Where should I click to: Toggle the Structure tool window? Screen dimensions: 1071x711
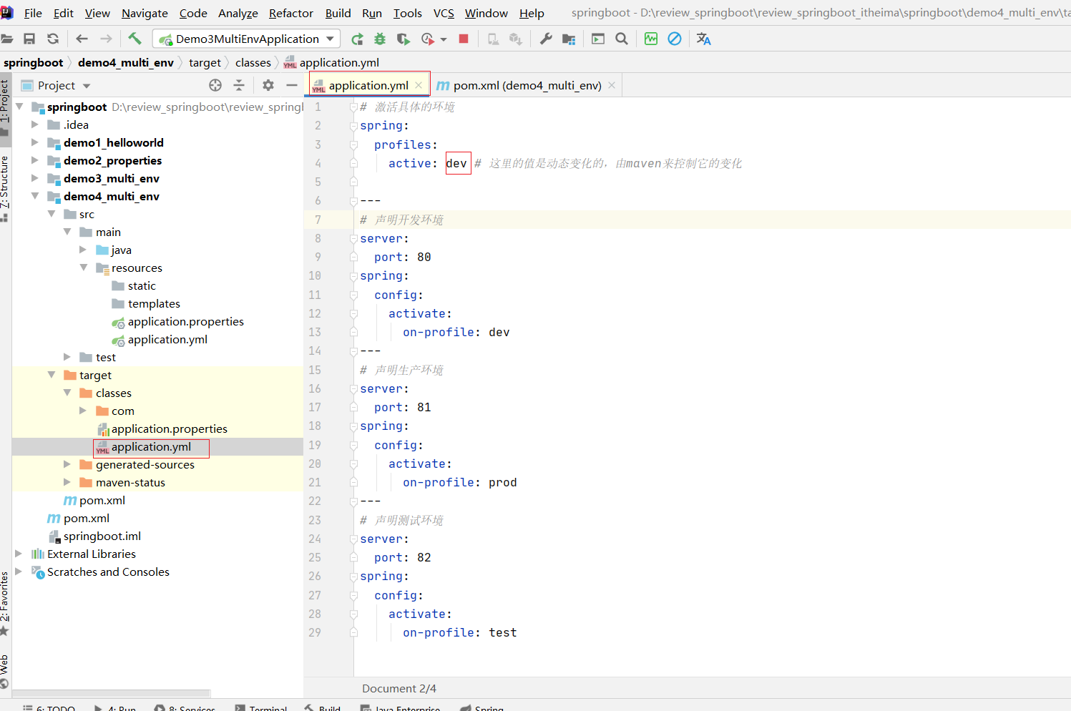pyautogui.click(x=5, y=182)
